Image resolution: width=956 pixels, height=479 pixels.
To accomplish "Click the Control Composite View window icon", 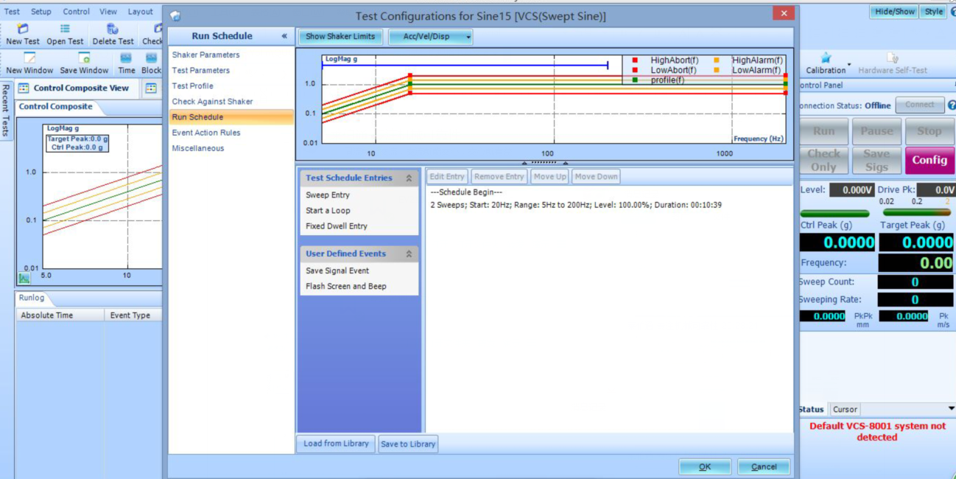I will [24, 88].
